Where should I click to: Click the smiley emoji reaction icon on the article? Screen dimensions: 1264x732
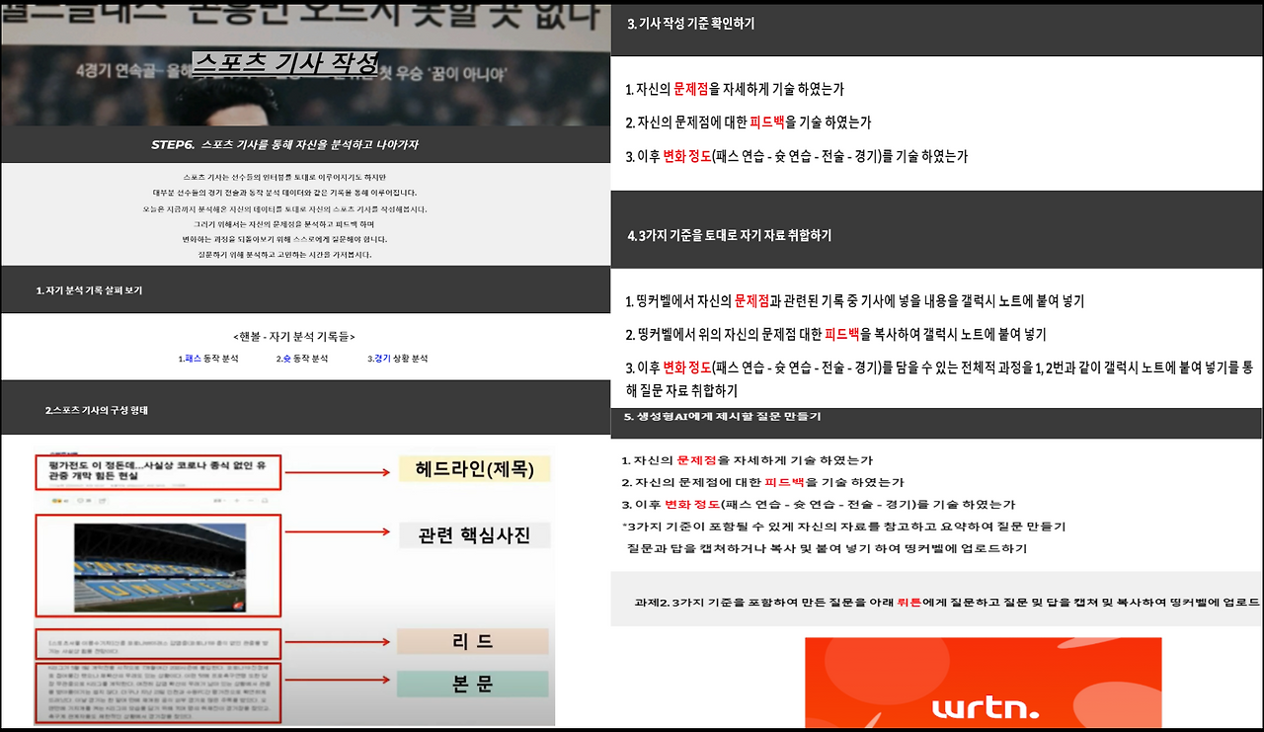pyautogui.click(x=59, y=499)
